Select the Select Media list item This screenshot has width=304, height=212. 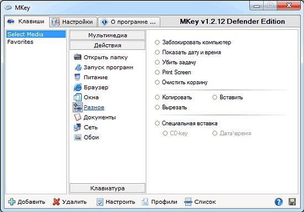point(36,34)
